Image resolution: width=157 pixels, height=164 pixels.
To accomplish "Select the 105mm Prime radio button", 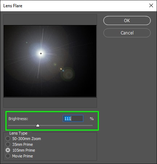I will [8, 150].
